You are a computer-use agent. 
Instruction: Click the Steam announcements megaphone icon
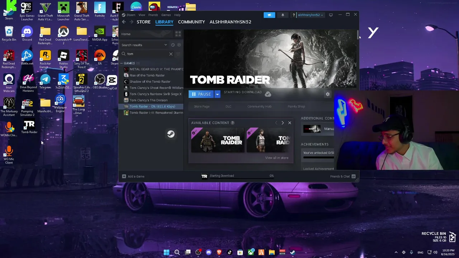pos(269,15)
